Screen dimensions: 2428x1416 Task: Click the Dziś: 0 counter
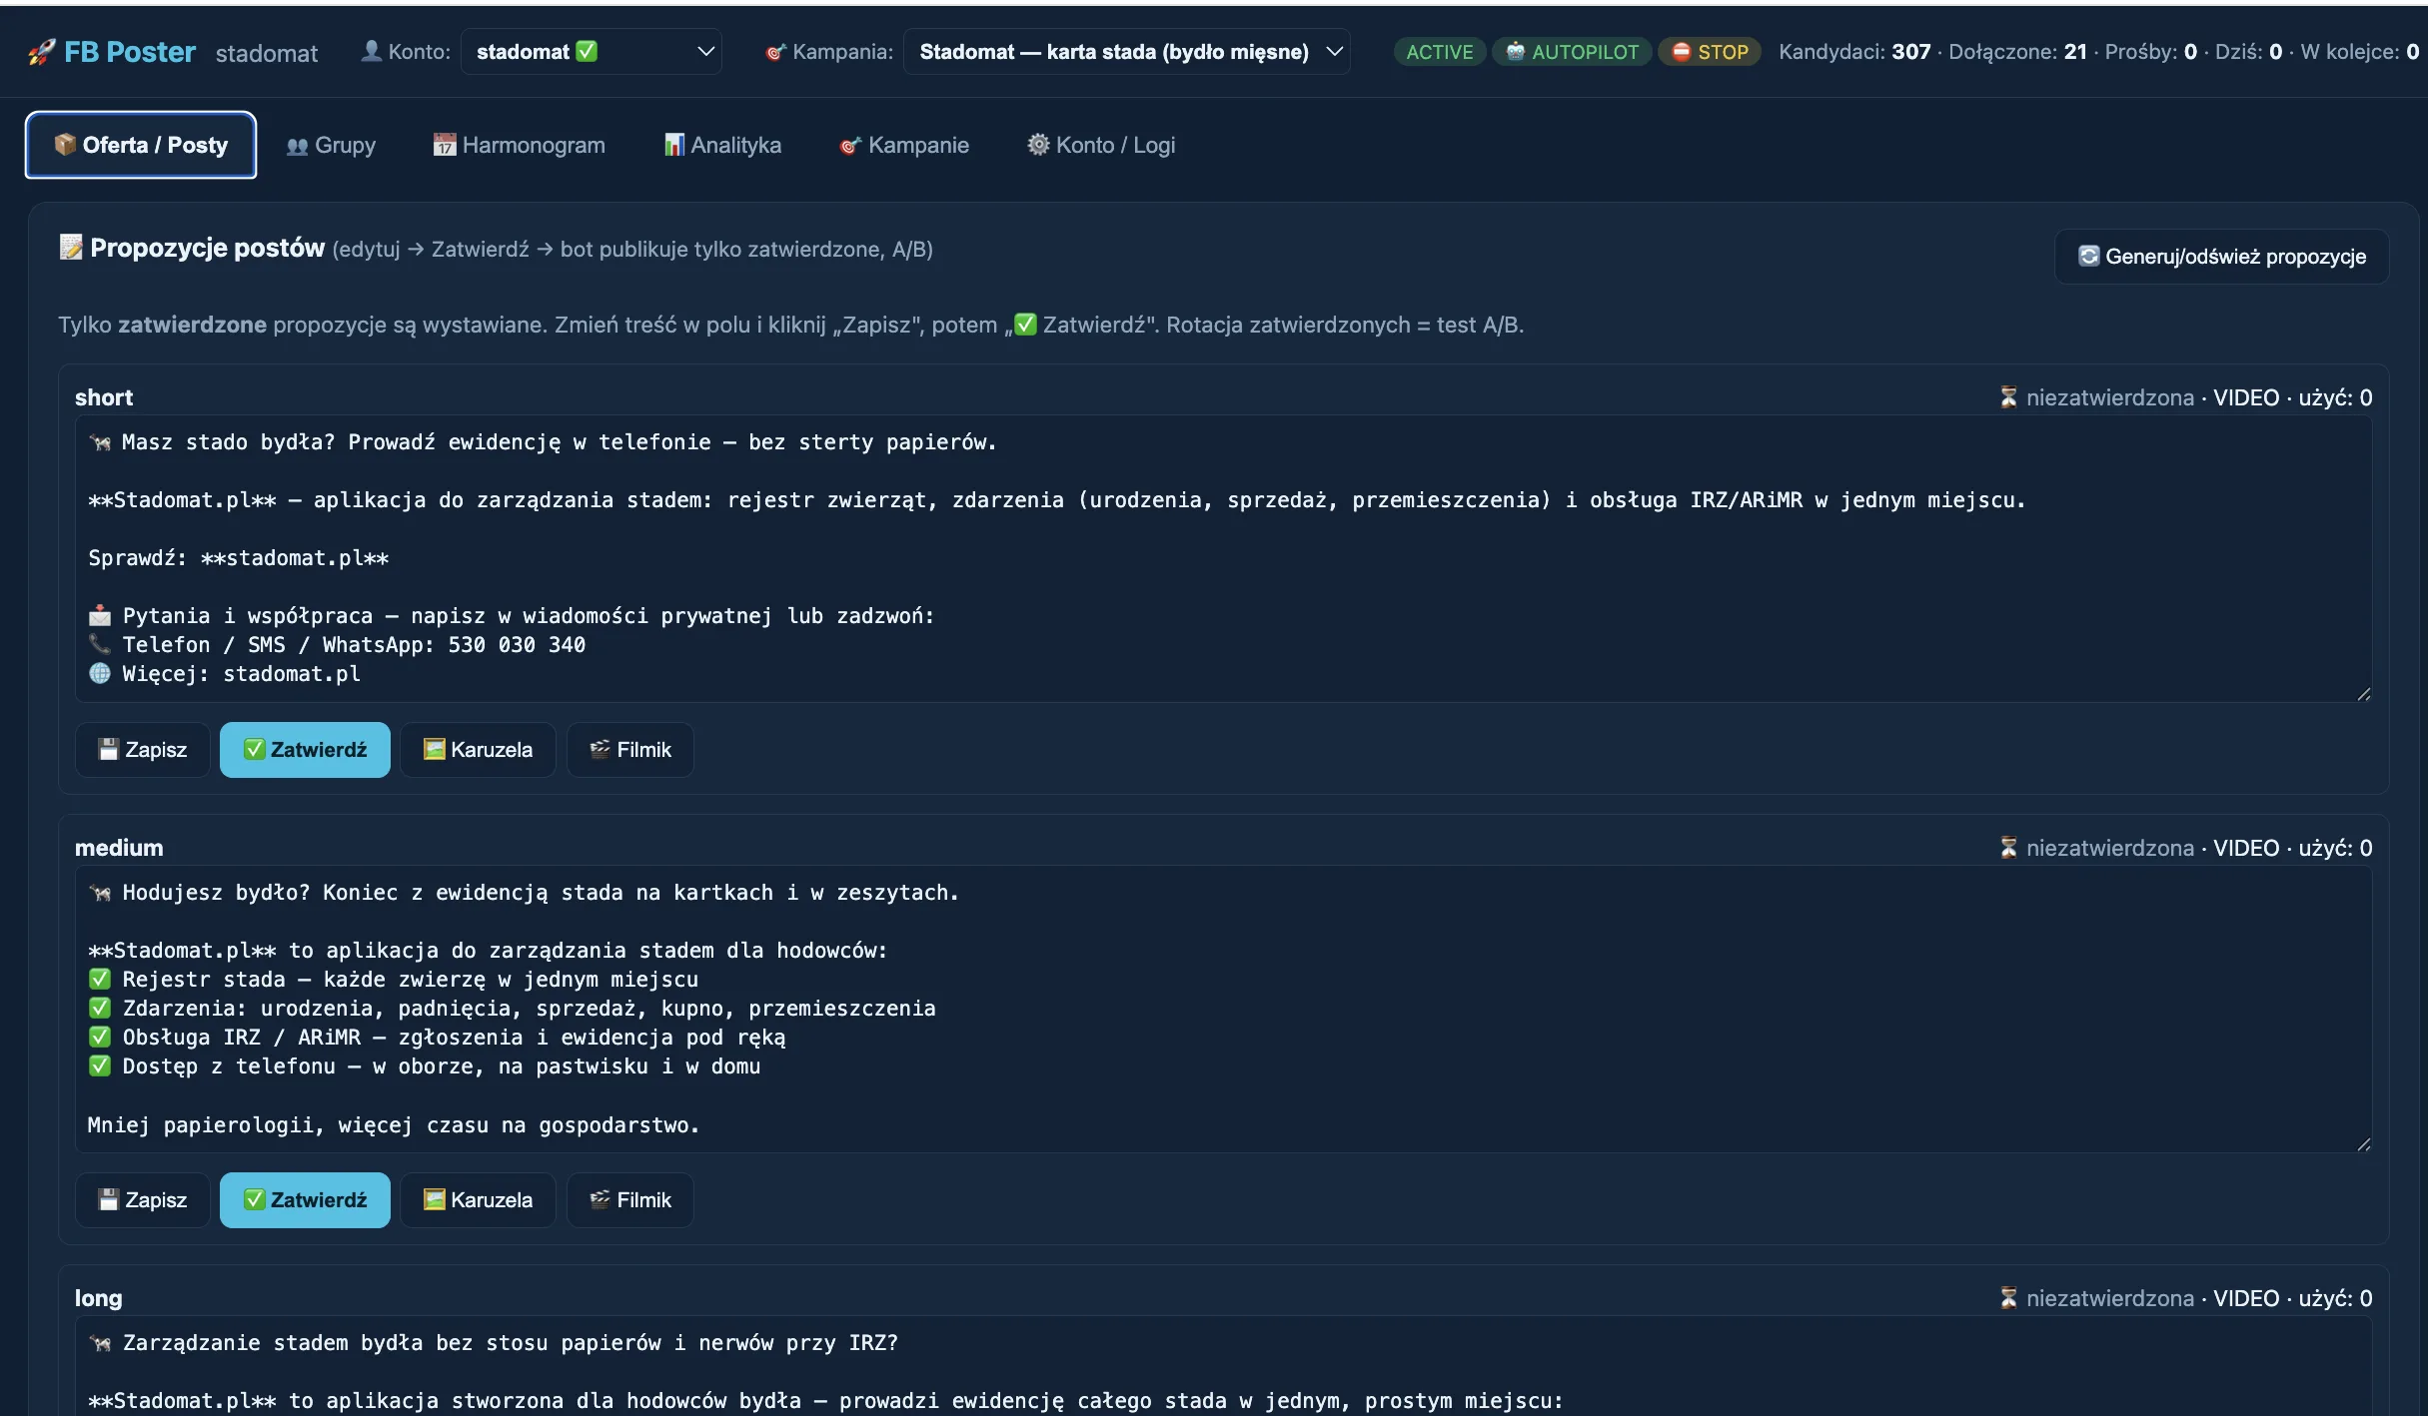[2248, 52]
